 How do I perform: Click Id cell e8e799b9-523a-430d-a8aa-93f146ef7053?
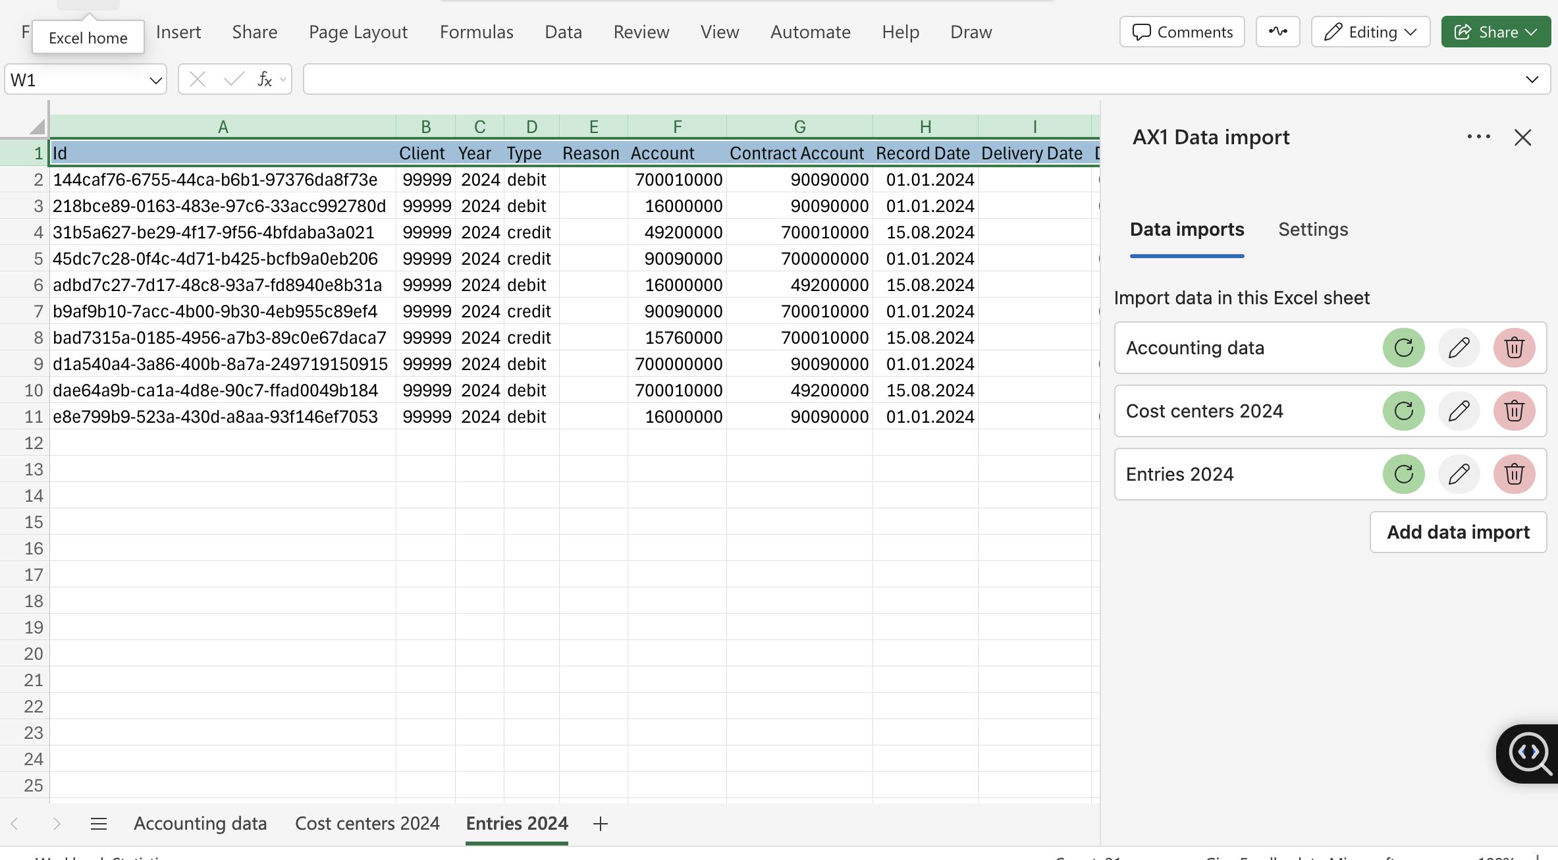coord(223,417)
